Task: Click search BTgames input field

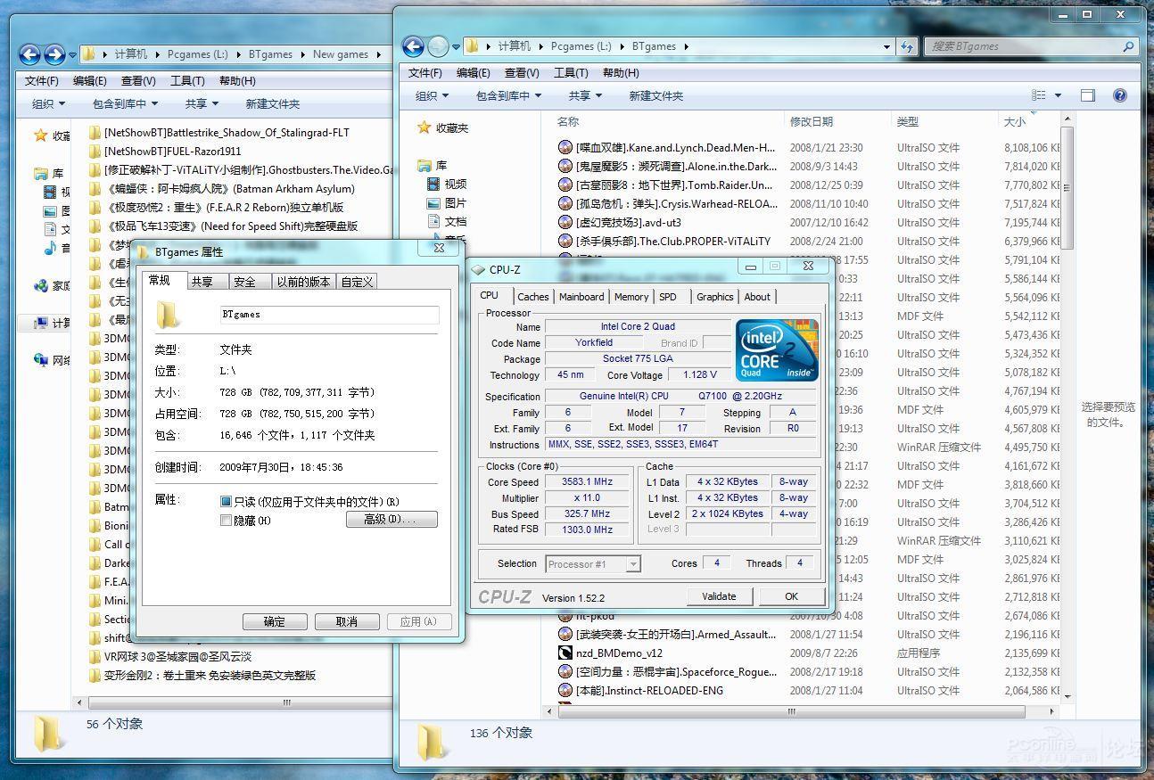Action: pos(1020,46)
